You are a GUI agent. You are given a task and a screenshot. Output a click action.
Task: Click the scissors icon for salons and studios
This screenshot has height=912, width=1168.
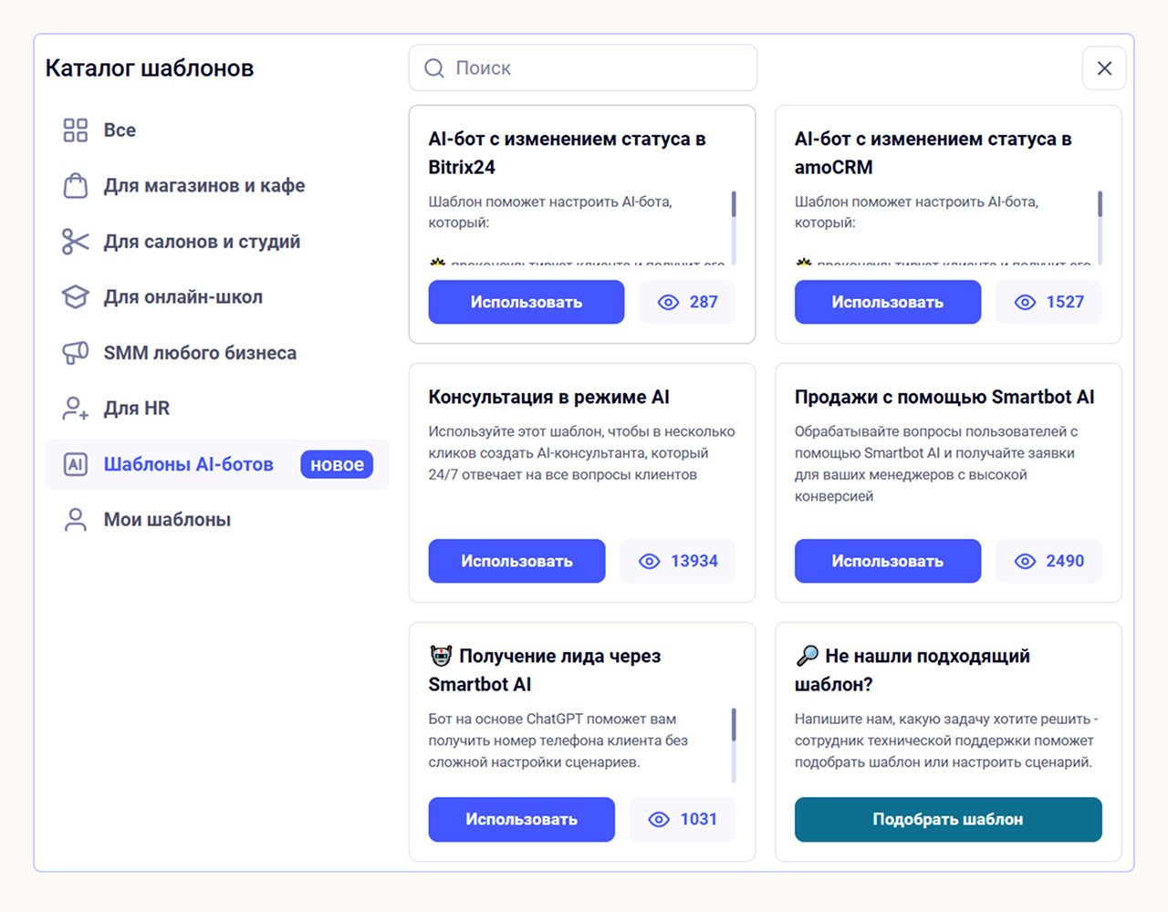point(76,242)
